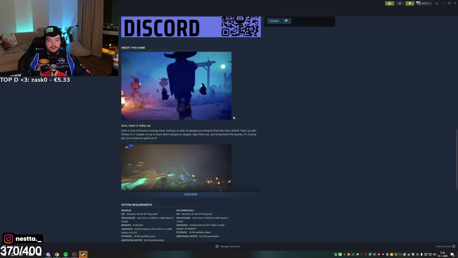The image size is (458, 258).
Task: Click the volume speaker tray icon
Action: click(x=434, y=254)
